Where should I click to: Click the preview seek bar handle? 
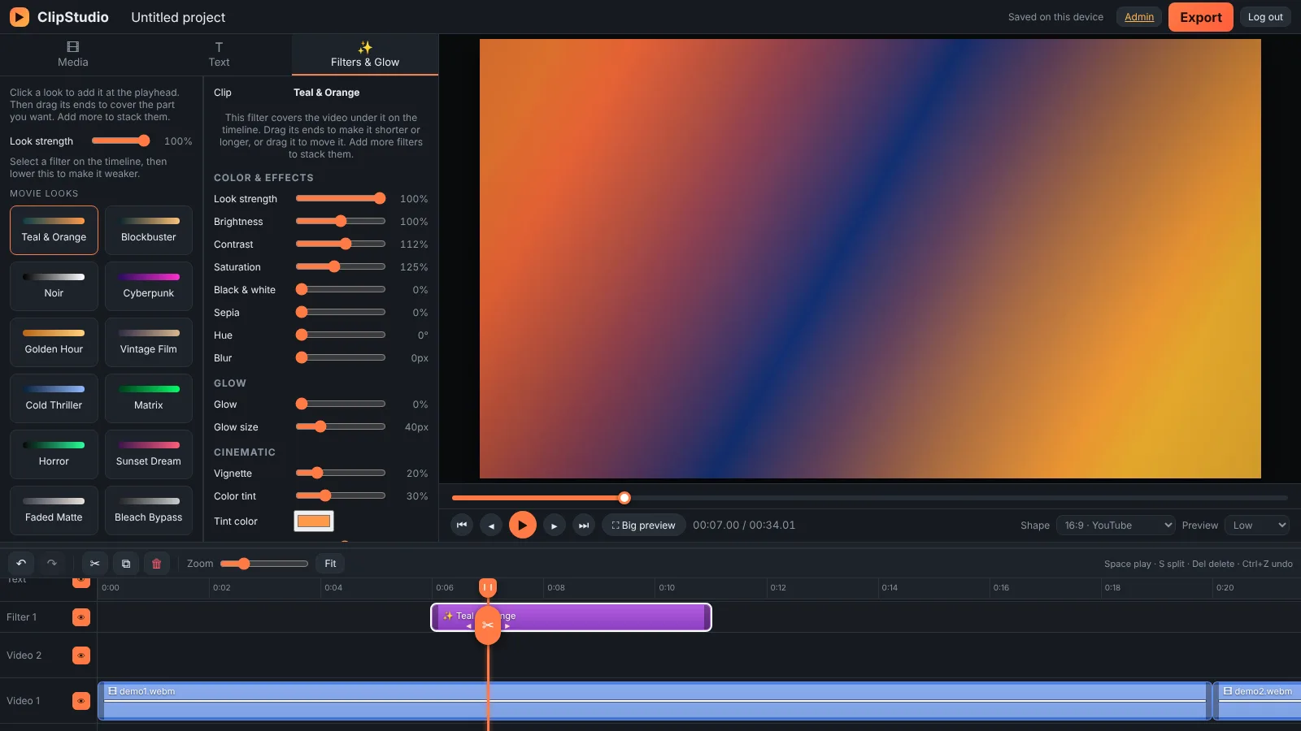(x=624, y=498)
